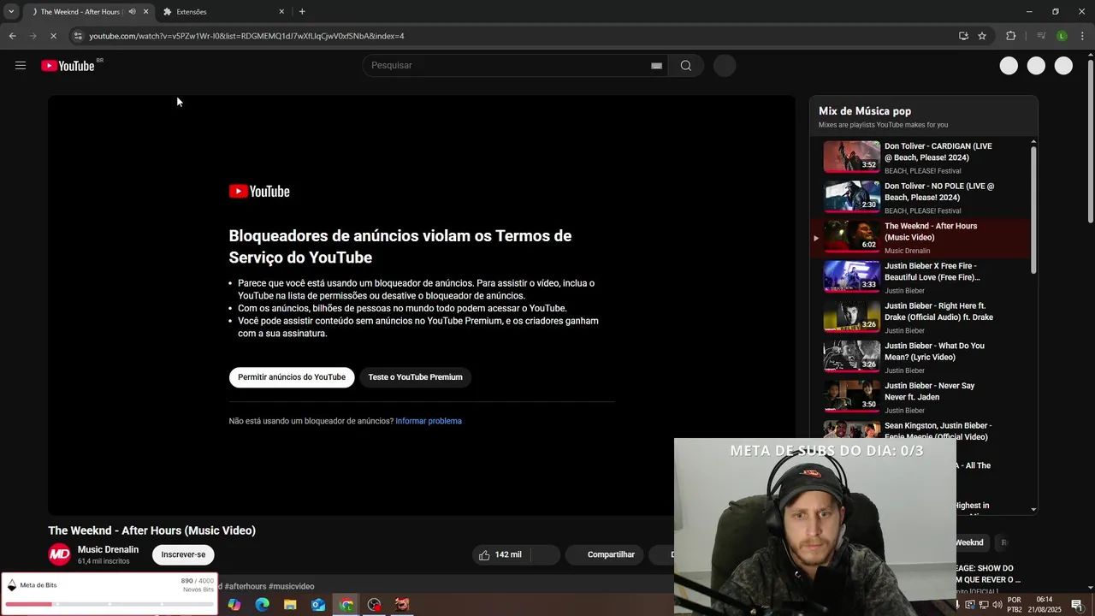Image resolution: width=1095 pixels, height=616 pixels.
Task: Click the search magnifier button
Action: [x=686, y=66]
